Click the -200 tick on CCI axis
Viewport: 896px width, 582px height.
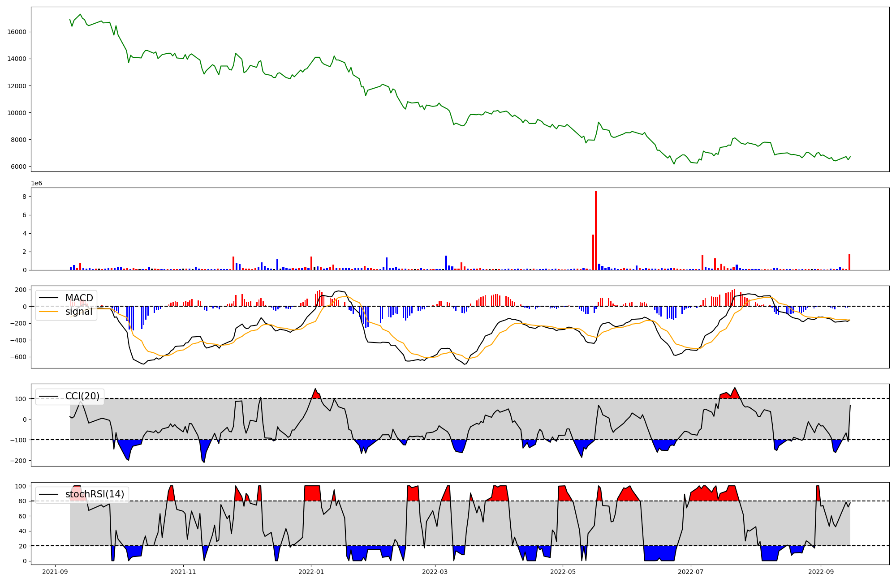coord(18,461)
